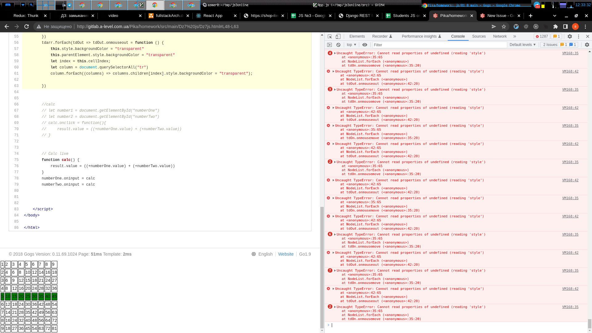Open DevTools customize menu (three dots)

click(579, 36)
